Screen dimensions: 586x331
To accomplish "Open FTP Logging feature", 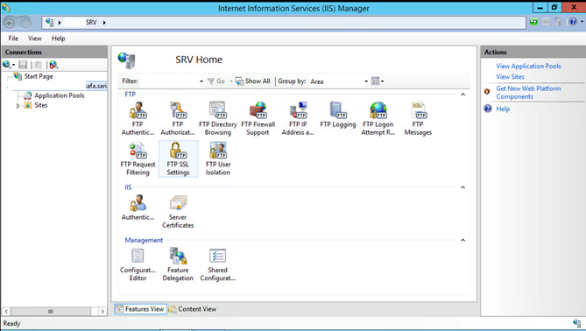I will (338, 115).
